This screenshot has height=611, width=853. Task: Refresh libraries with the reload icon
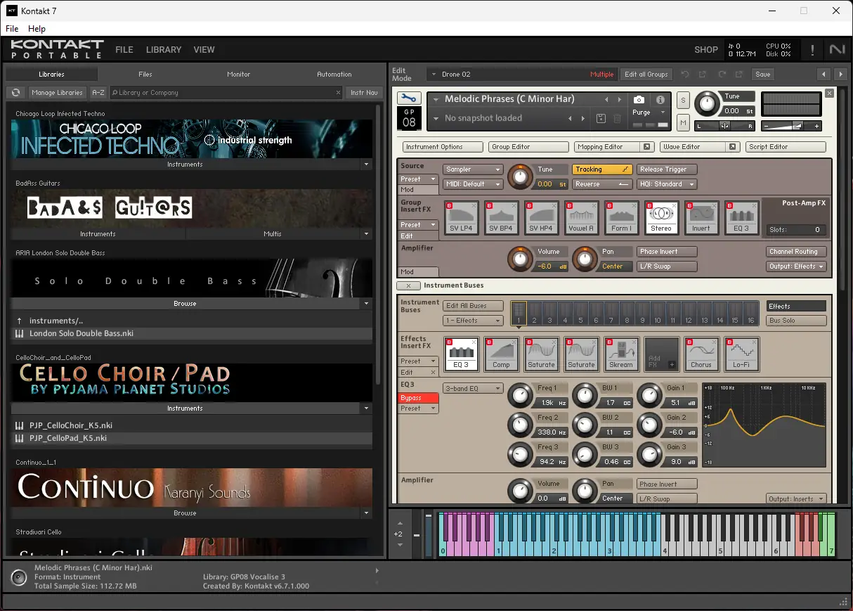[x=15, y=93]
